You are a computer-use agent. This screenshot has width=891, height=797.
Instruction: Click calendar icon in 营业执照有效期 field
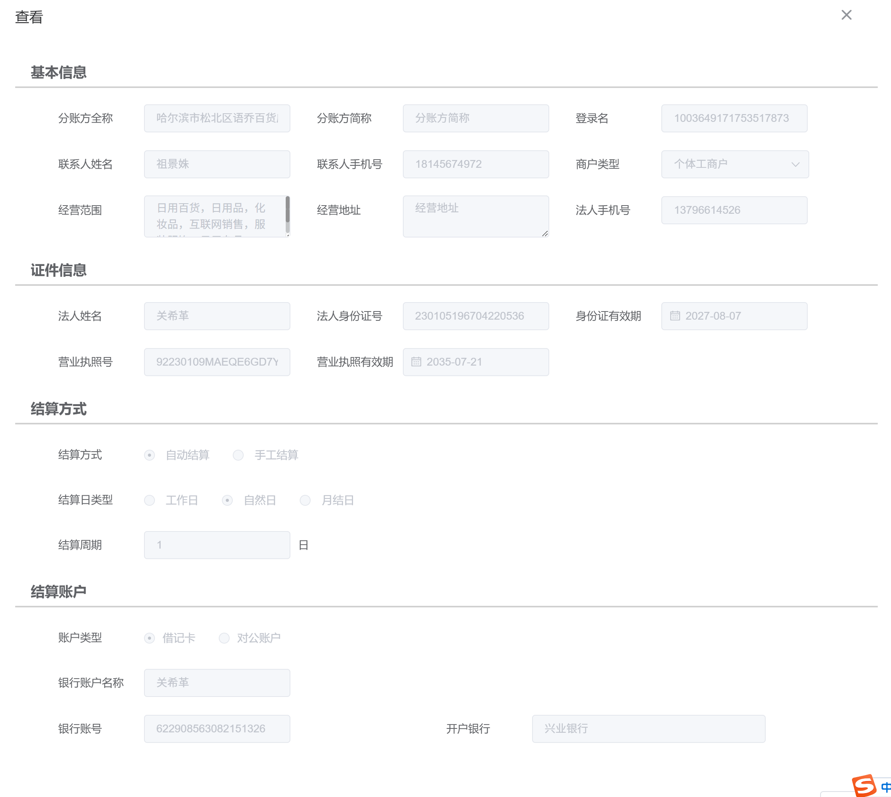(x=416, y=362)
